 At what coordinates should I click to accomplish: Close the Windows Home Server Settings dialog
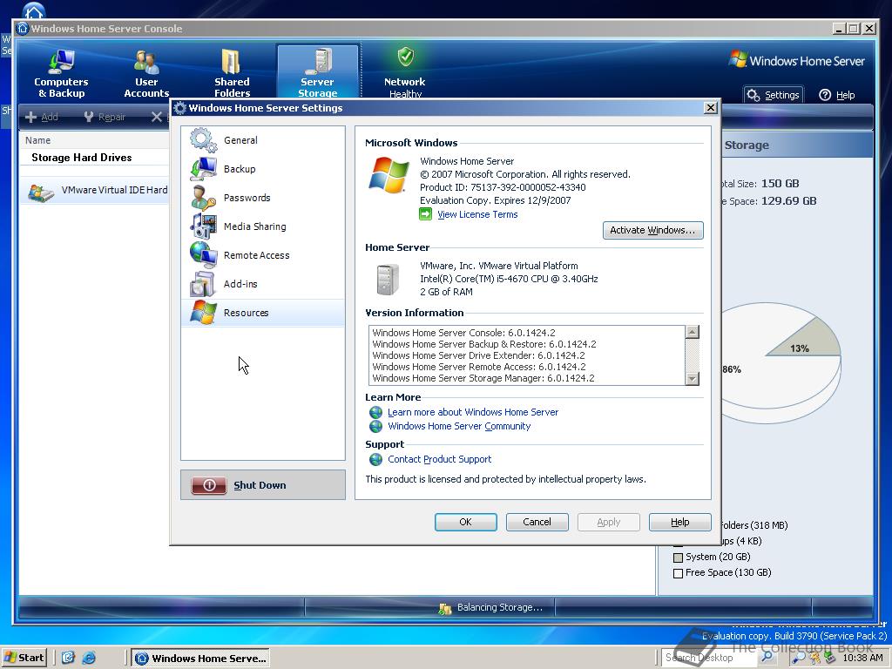pos(711,107)
